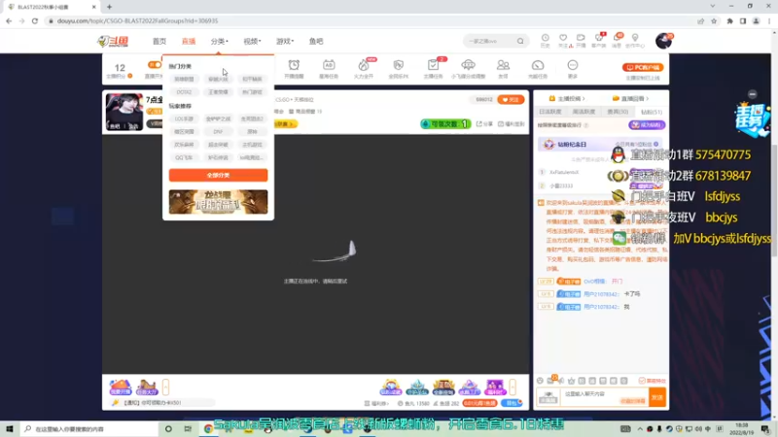778x437 pixels.
Task: Open 主播投稿 link in sidebar
Action: coord(567,99)
